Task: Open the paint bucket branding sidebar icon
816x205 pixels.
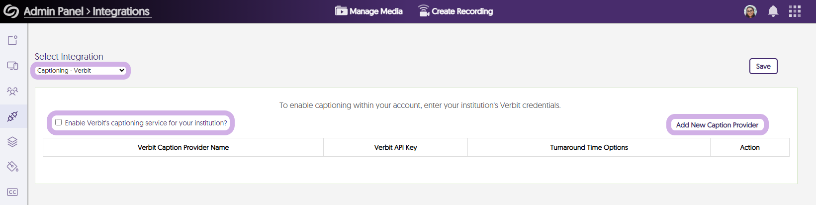Action: pyautogui.click(x=12, y=167)
